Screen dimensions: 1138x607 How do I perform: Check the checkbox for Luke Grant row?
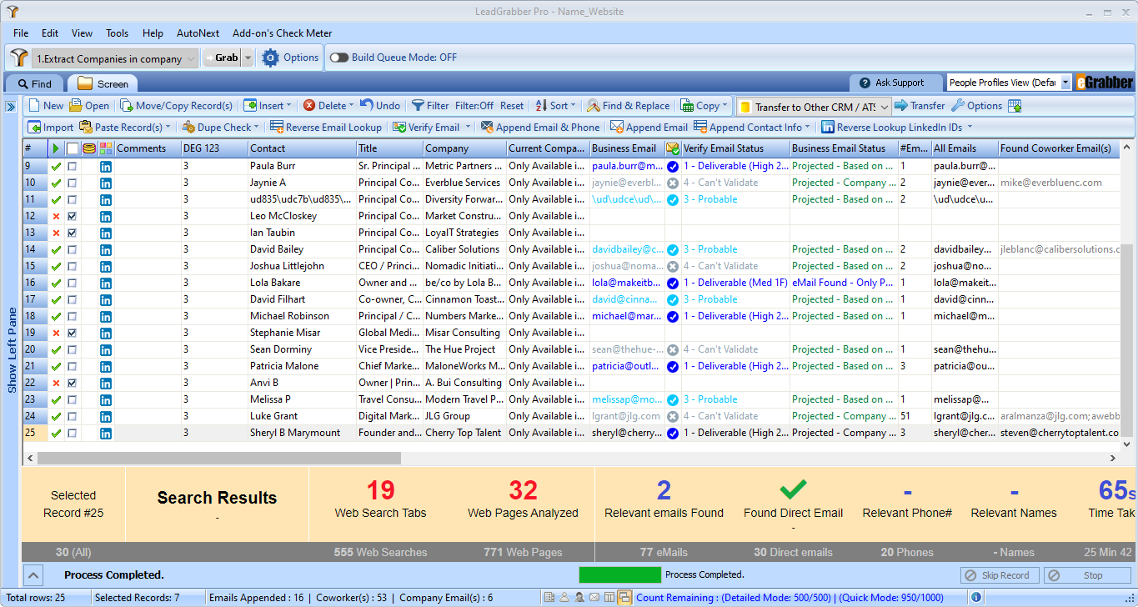pyautogui.click(x=73, y=416)
